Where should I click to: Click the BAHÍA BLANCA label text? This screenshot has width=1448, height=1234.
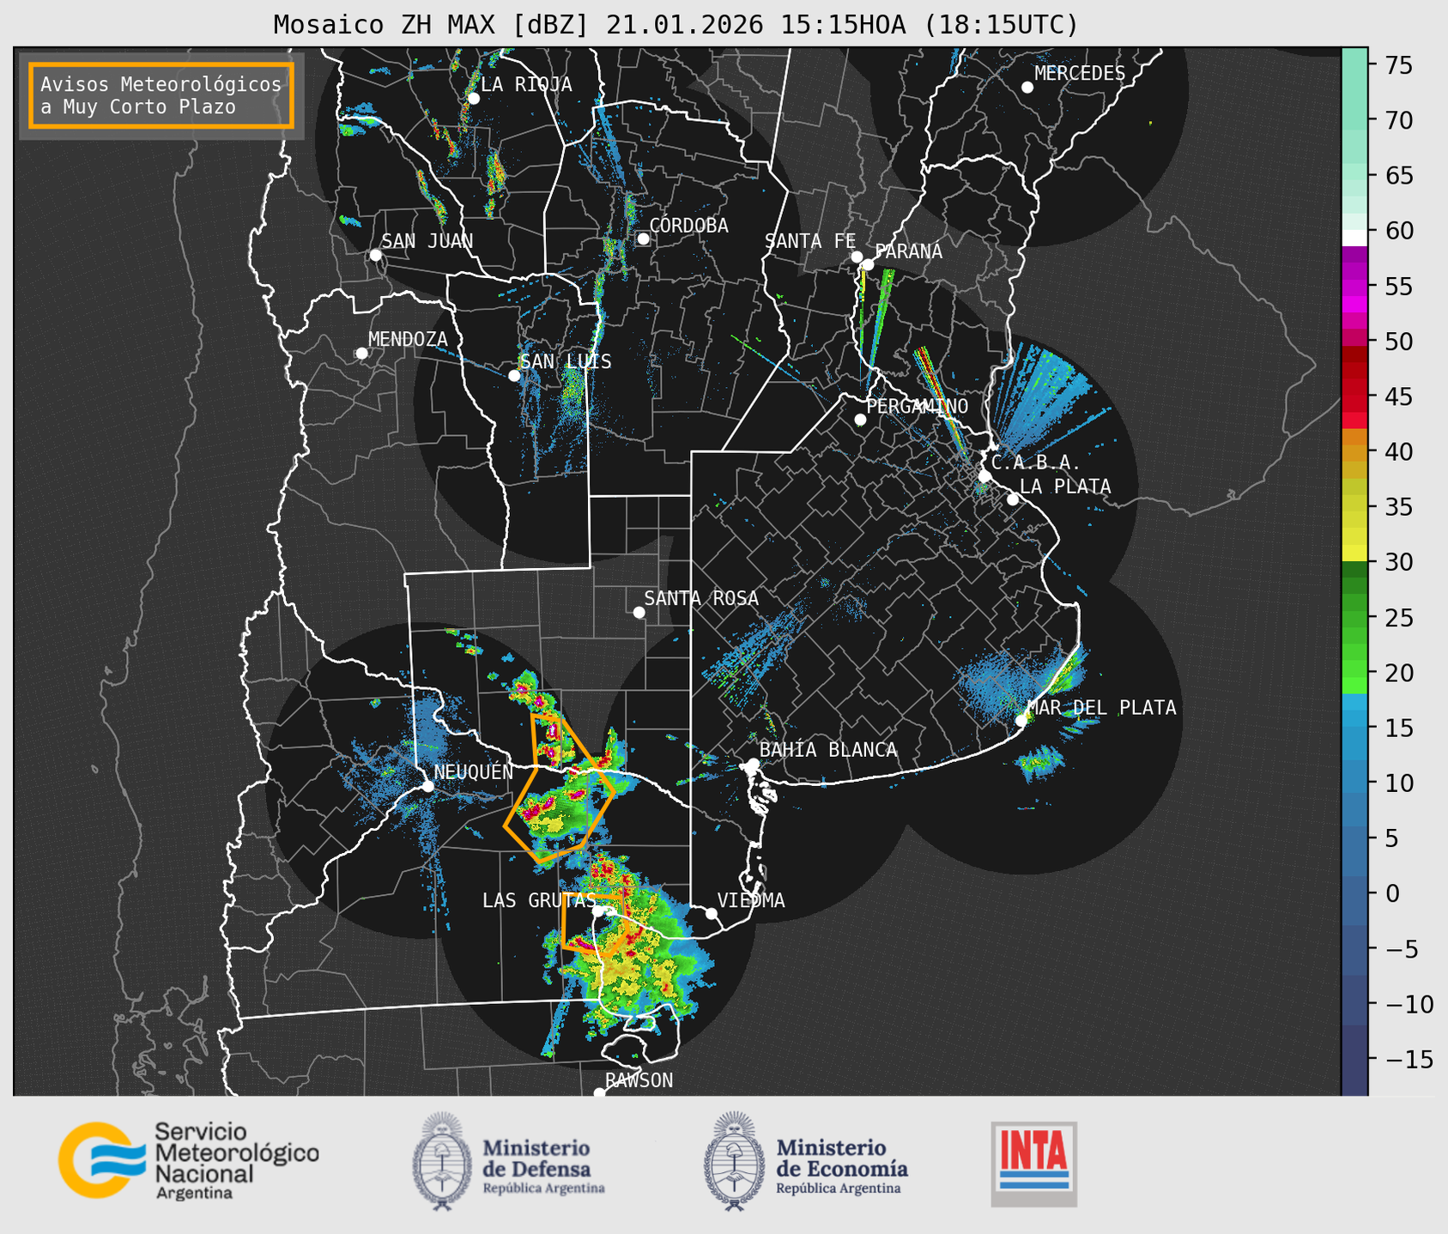click(828, 750)
